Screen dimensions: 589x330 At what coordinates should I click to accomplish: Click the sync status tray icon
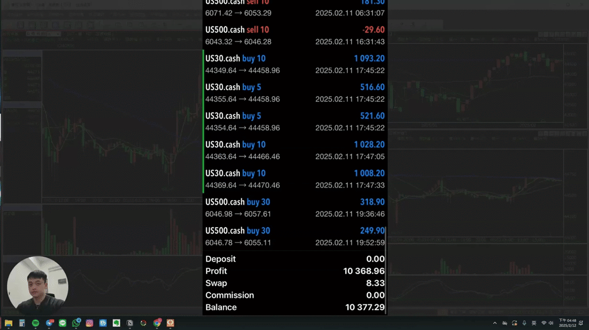pyautogui.click(x=514, y=323)
